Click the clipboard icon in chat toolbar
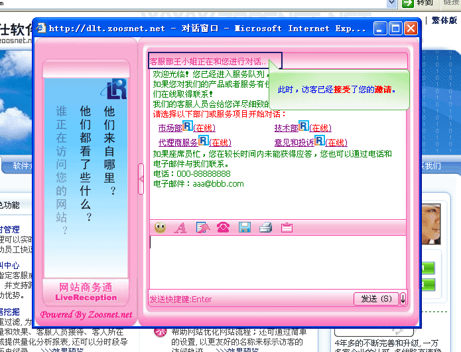This screenshot has width=461, height=352. [287, 228]
